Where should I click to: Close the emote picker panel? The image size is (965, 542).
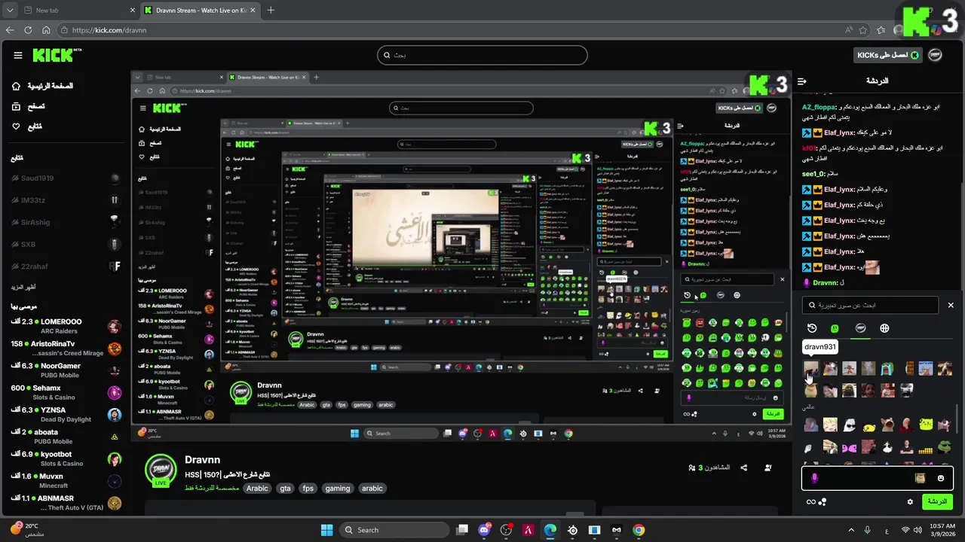pyautogui.click(x=951, y=305)
